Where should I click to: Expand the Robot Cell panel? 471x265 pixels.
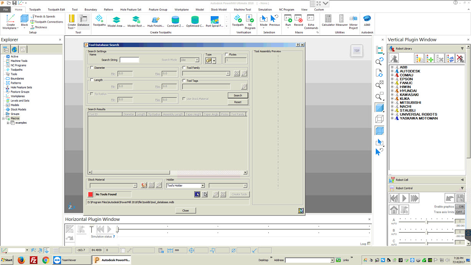(462, 180)
